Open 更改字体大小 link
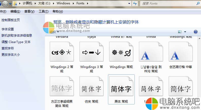Viewport: 201px width, 110px height. pyautogui.click(x=11, y=54)
